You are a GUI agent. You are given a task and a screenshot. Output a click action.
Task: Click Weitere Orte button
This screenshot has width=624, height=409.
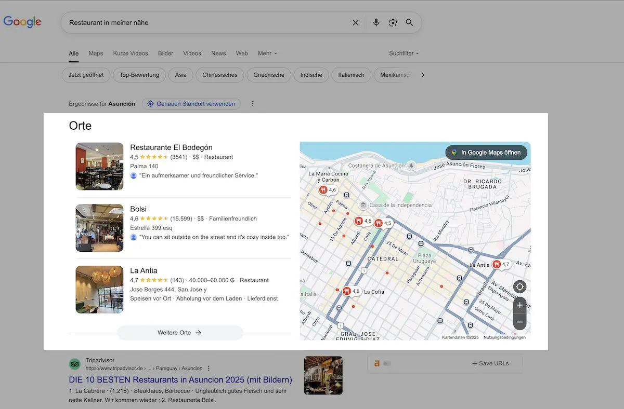tap(180, 333)
